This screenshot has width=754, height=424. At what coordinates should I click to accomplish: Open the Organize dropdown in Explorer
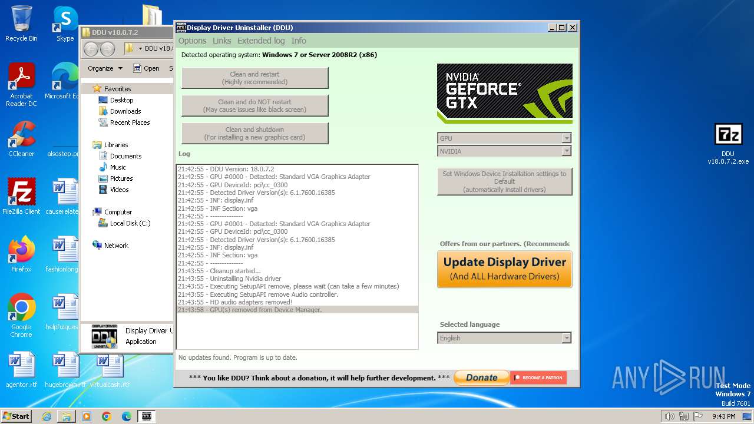pos(105,68)
